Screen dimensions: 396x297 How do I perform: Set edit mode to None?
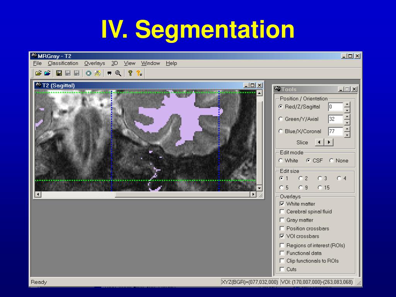[331, 160]
